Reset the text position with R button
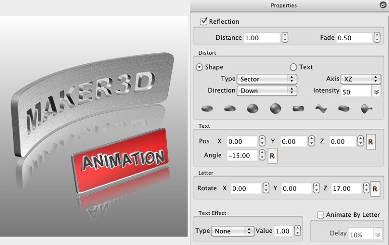Screen dimensions: 389x245 [x=371, y=142]
